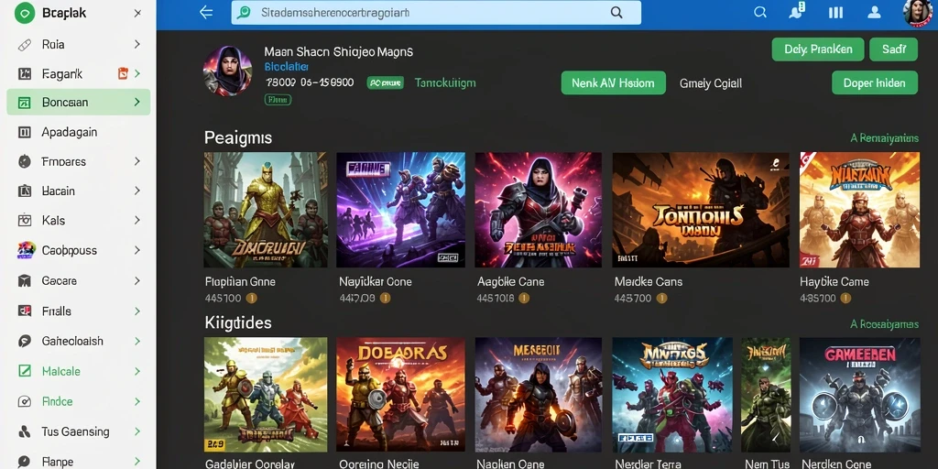938x469 pixels.
Task: Open the user account silhouette icon
Action: [x=874, y=13]
